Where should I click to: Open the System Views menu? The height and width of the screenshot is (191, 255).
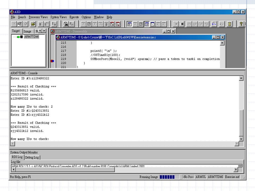click(58, 17)
